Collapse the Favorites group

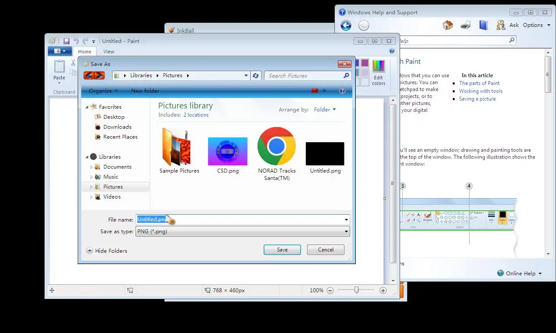87,107
